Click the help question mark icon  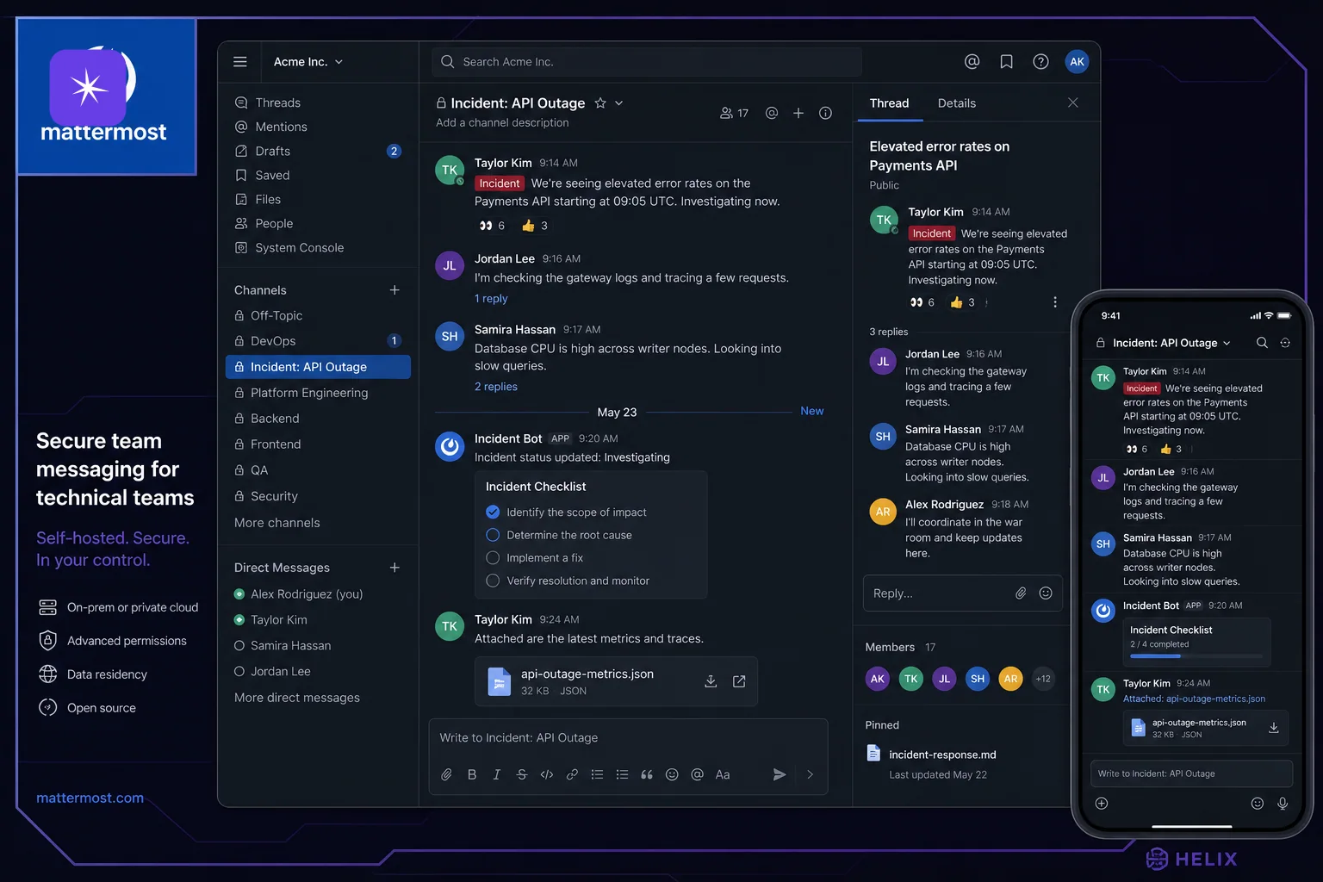tap(1040, 62)
